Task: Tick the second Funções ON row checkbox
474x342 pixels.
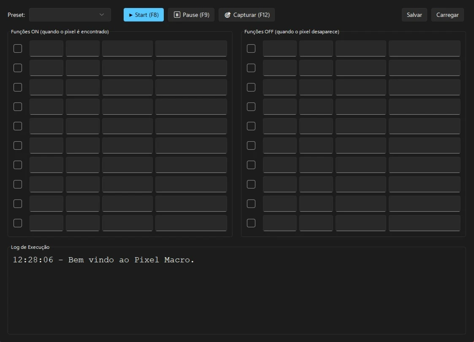Action: [x=18, y=68]
